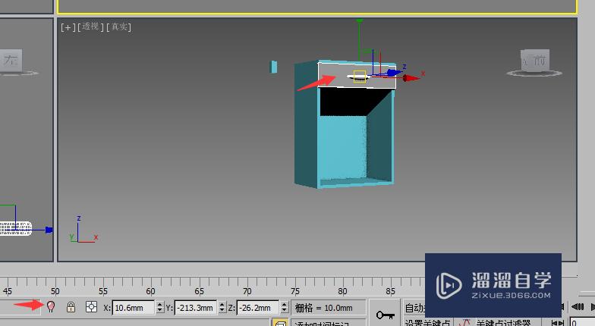The image size is (595, 326).
Task: Click the Z coordinate spinner up arrow
Action: tap(285, 305)
